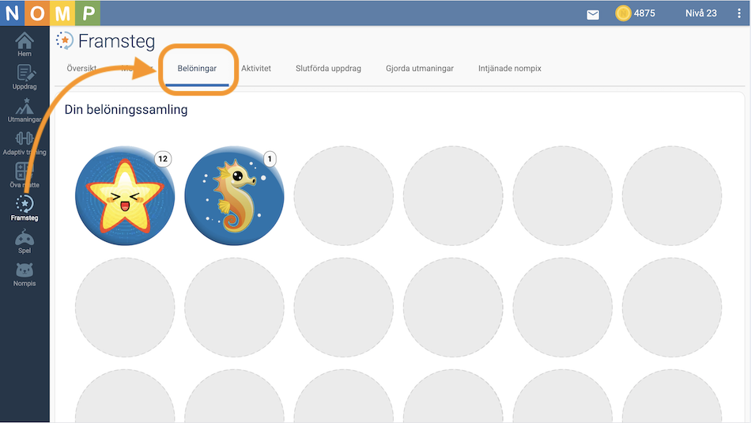The height and width of the screenshot is (423, 751).
Task: Open the Slutförda uppdrag tab
Action: [328, 69]
